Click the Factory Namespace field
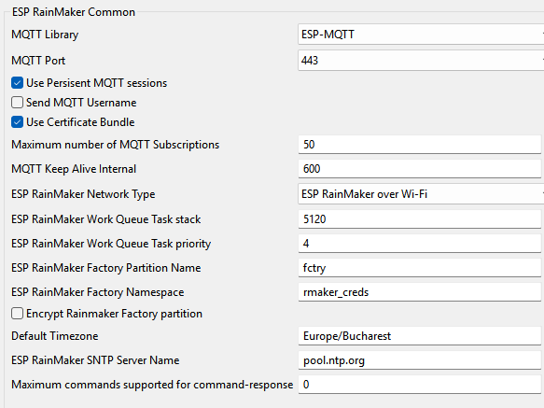This screenshot has width=544, height=408. (420, 292)
